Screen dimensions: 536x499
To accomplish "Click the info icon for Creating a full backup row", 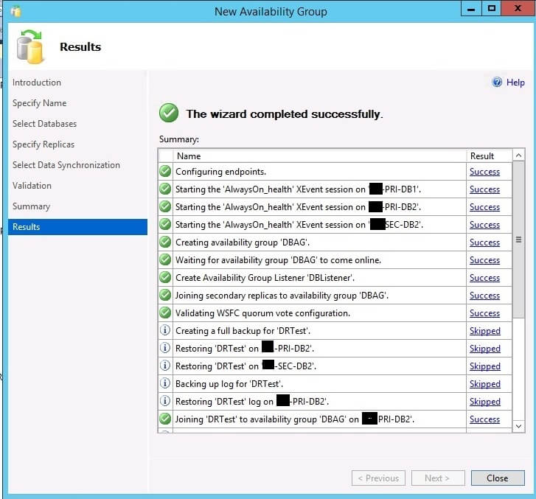I will coord(165,330).
